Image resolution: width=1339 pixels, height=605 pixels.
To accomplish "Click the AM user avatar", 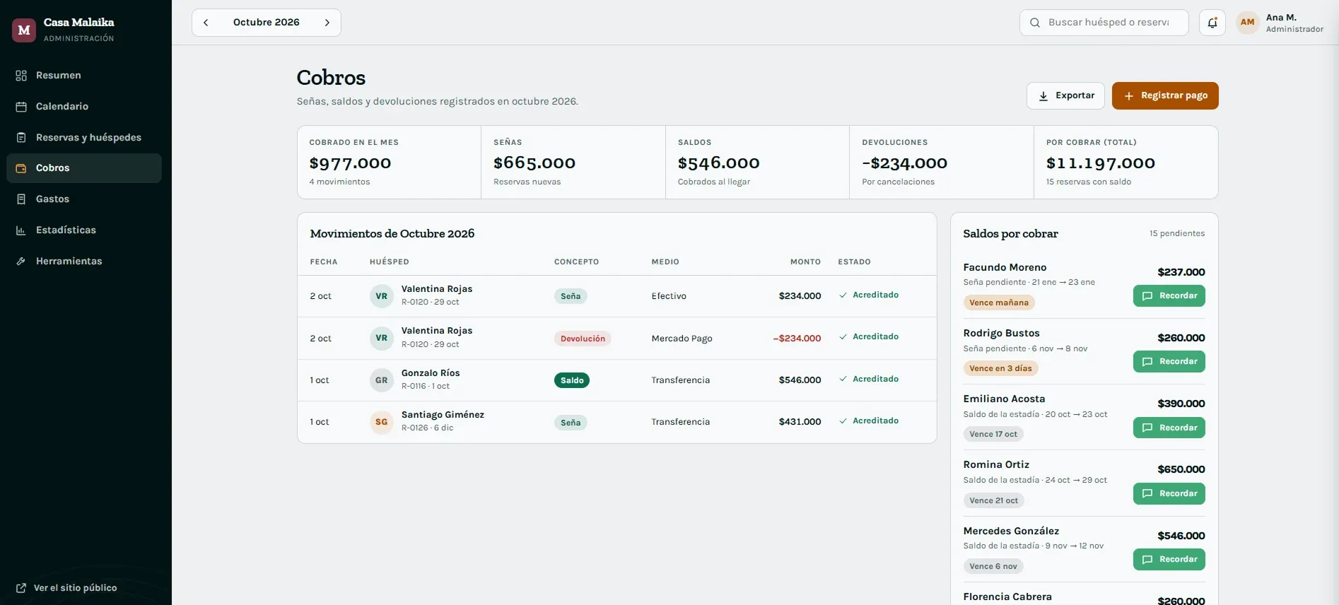I will click(1248, 23).
